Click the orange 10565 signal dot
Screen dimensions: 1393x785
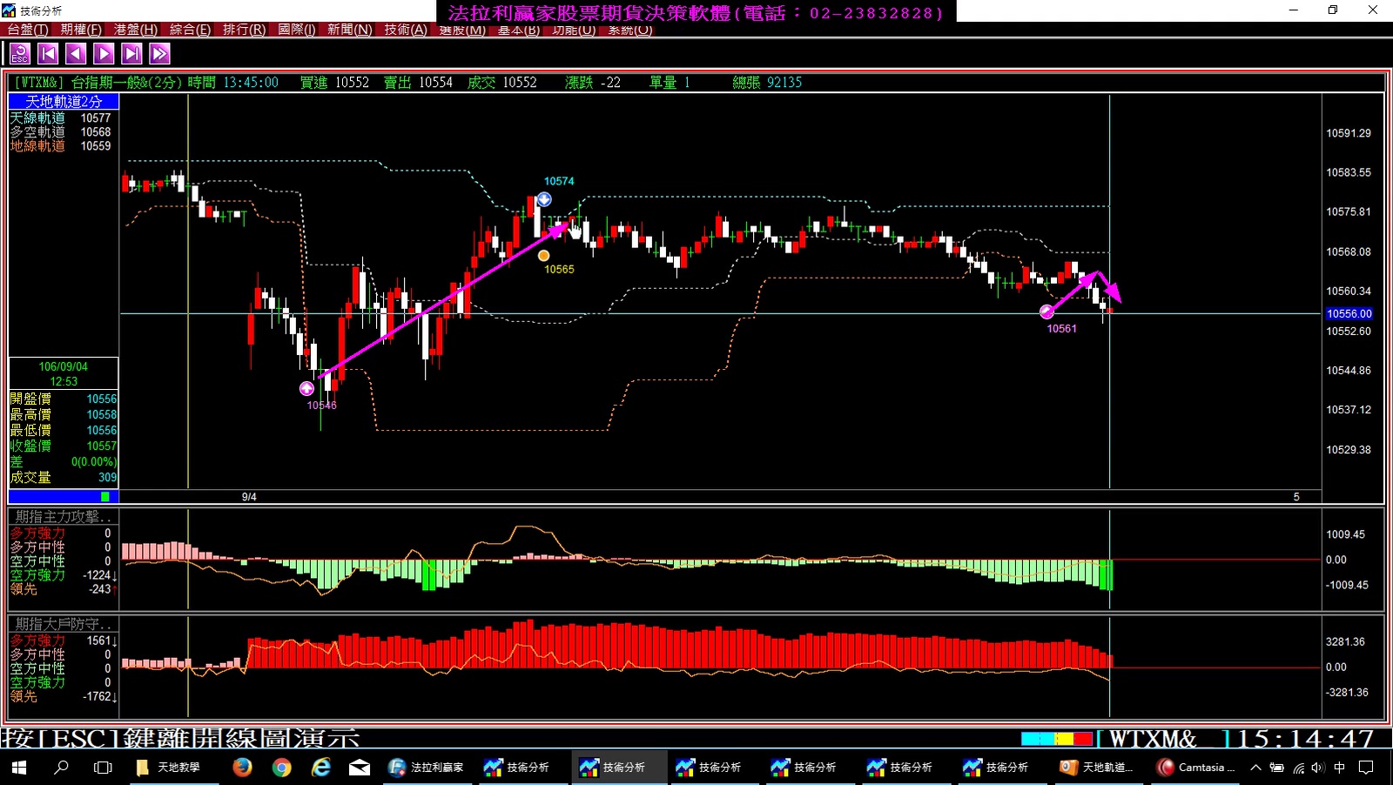pyautogui.click(x=543, y=256)
